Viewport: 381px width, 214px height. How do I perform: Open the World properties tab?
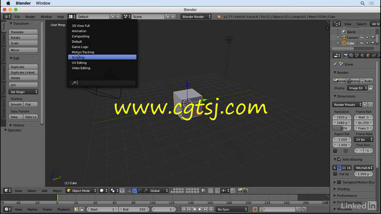tap(362, 56)
